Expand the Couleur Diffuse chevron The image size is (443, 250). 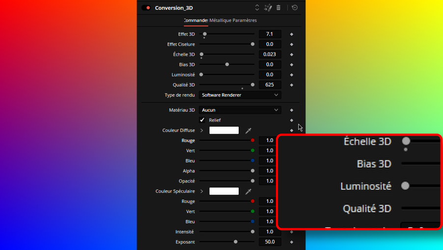201,131
